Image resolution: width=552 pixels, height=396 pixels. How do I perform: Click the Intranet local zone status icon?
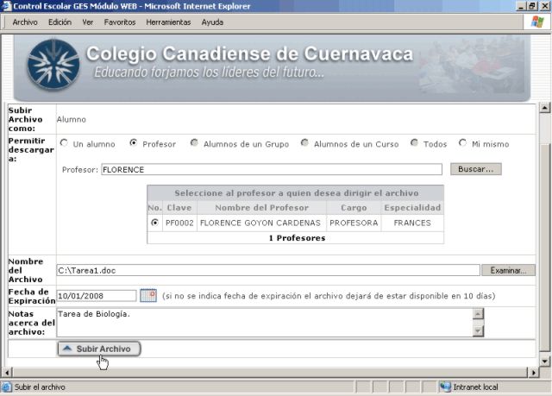445,387
